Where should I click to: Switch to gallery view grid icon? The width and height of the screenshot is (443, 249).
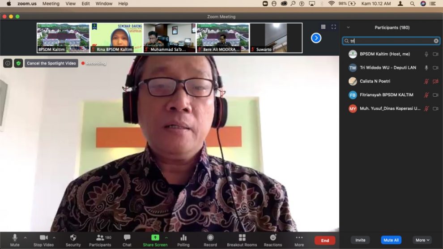pyautogui.click(x=323, y=27)
